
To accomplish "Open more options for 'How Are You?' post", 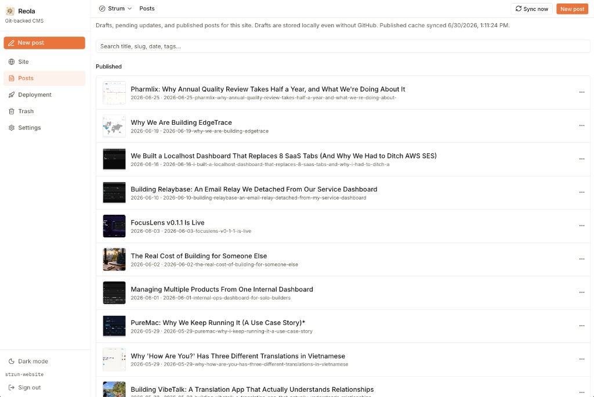I will pyautogui.click(x=581, y=359).
